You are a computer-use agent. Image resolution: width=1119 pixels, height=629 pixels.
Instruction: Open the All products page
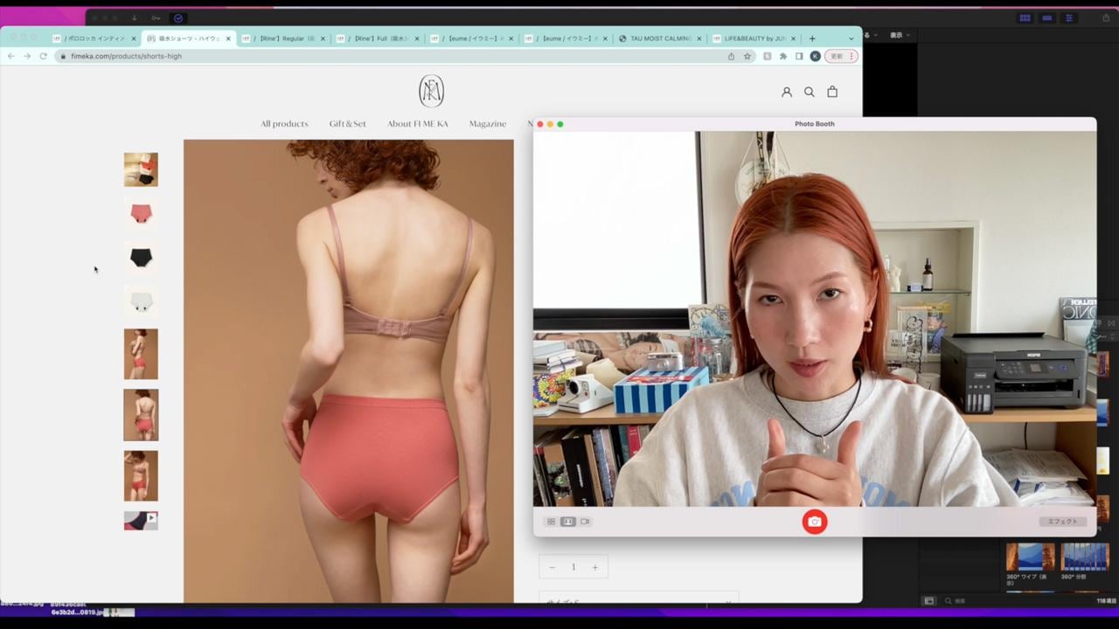(x=284, y=123)
